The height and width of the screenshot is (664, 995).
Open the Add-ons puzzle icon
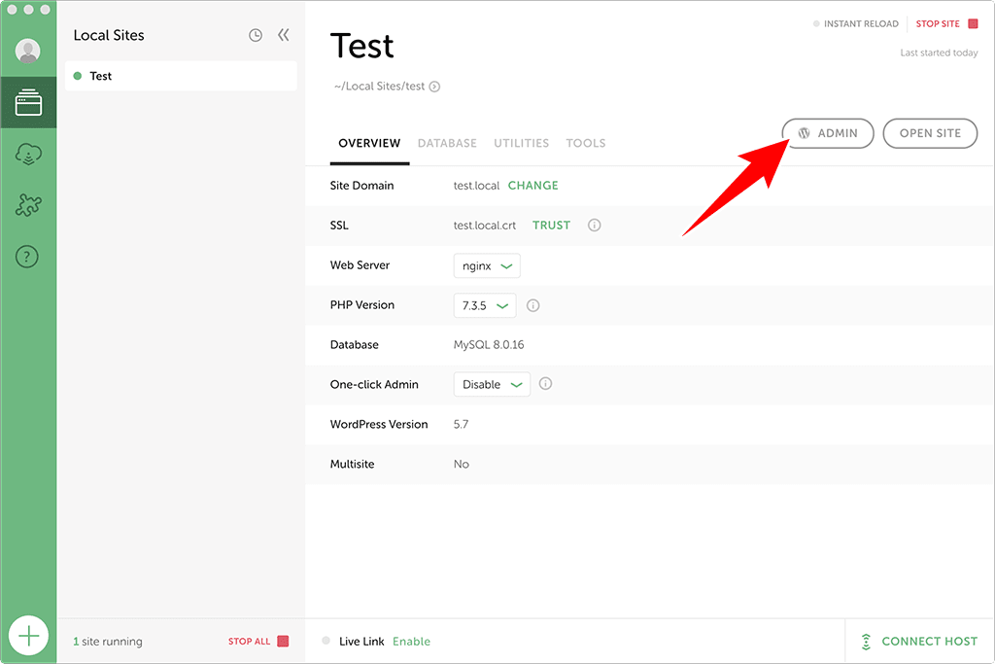click(x=28, y=205)
